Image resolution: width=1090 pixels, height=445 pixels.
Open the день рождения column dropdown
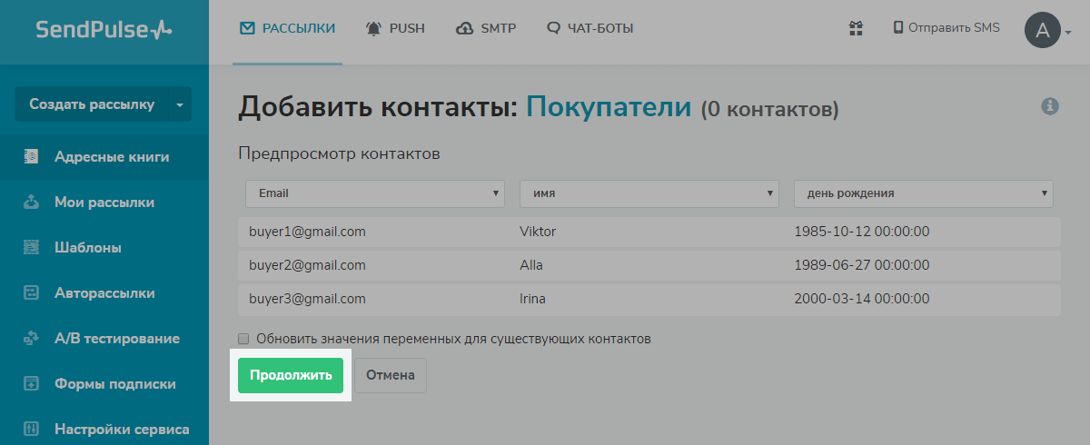(x=924, y=193)
